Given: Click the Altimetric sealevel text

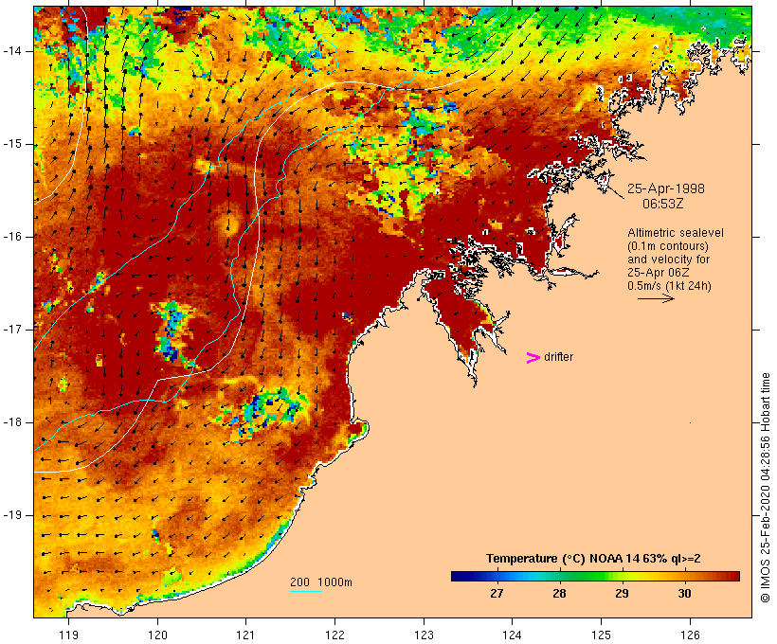Looking at the screenshot, I should 676,233.
